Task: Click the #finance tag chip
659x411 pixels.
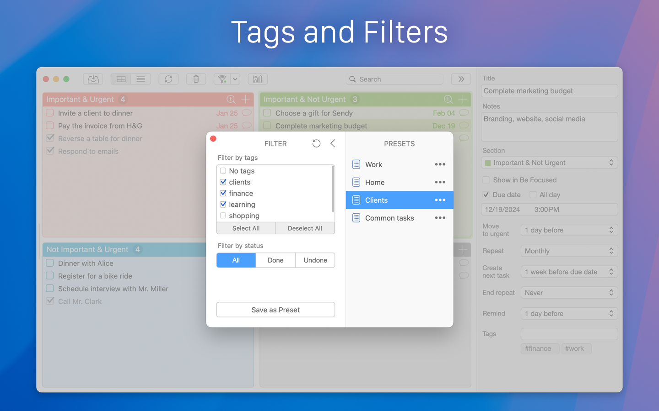Action: pos(540,348)
